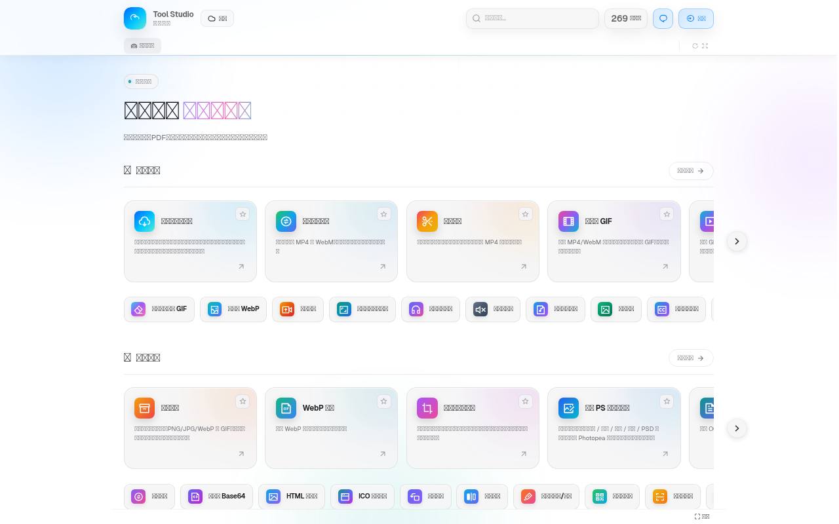Open the green QR code chip

click(x=612, y=496)
